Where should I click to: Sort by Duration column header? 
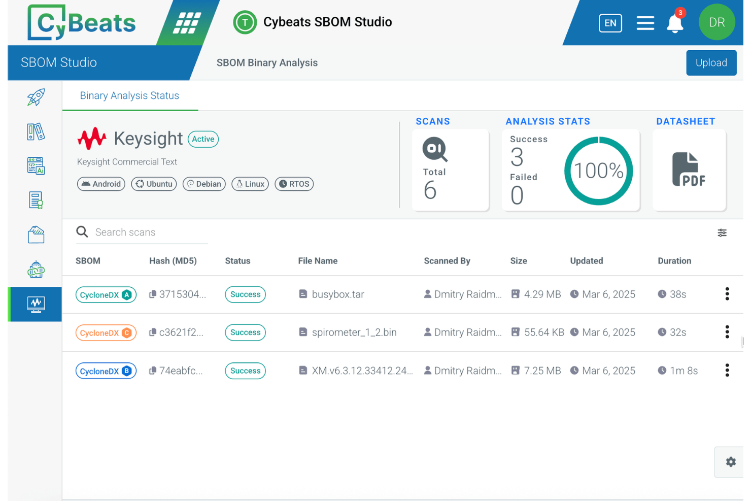tap(674, 261)
